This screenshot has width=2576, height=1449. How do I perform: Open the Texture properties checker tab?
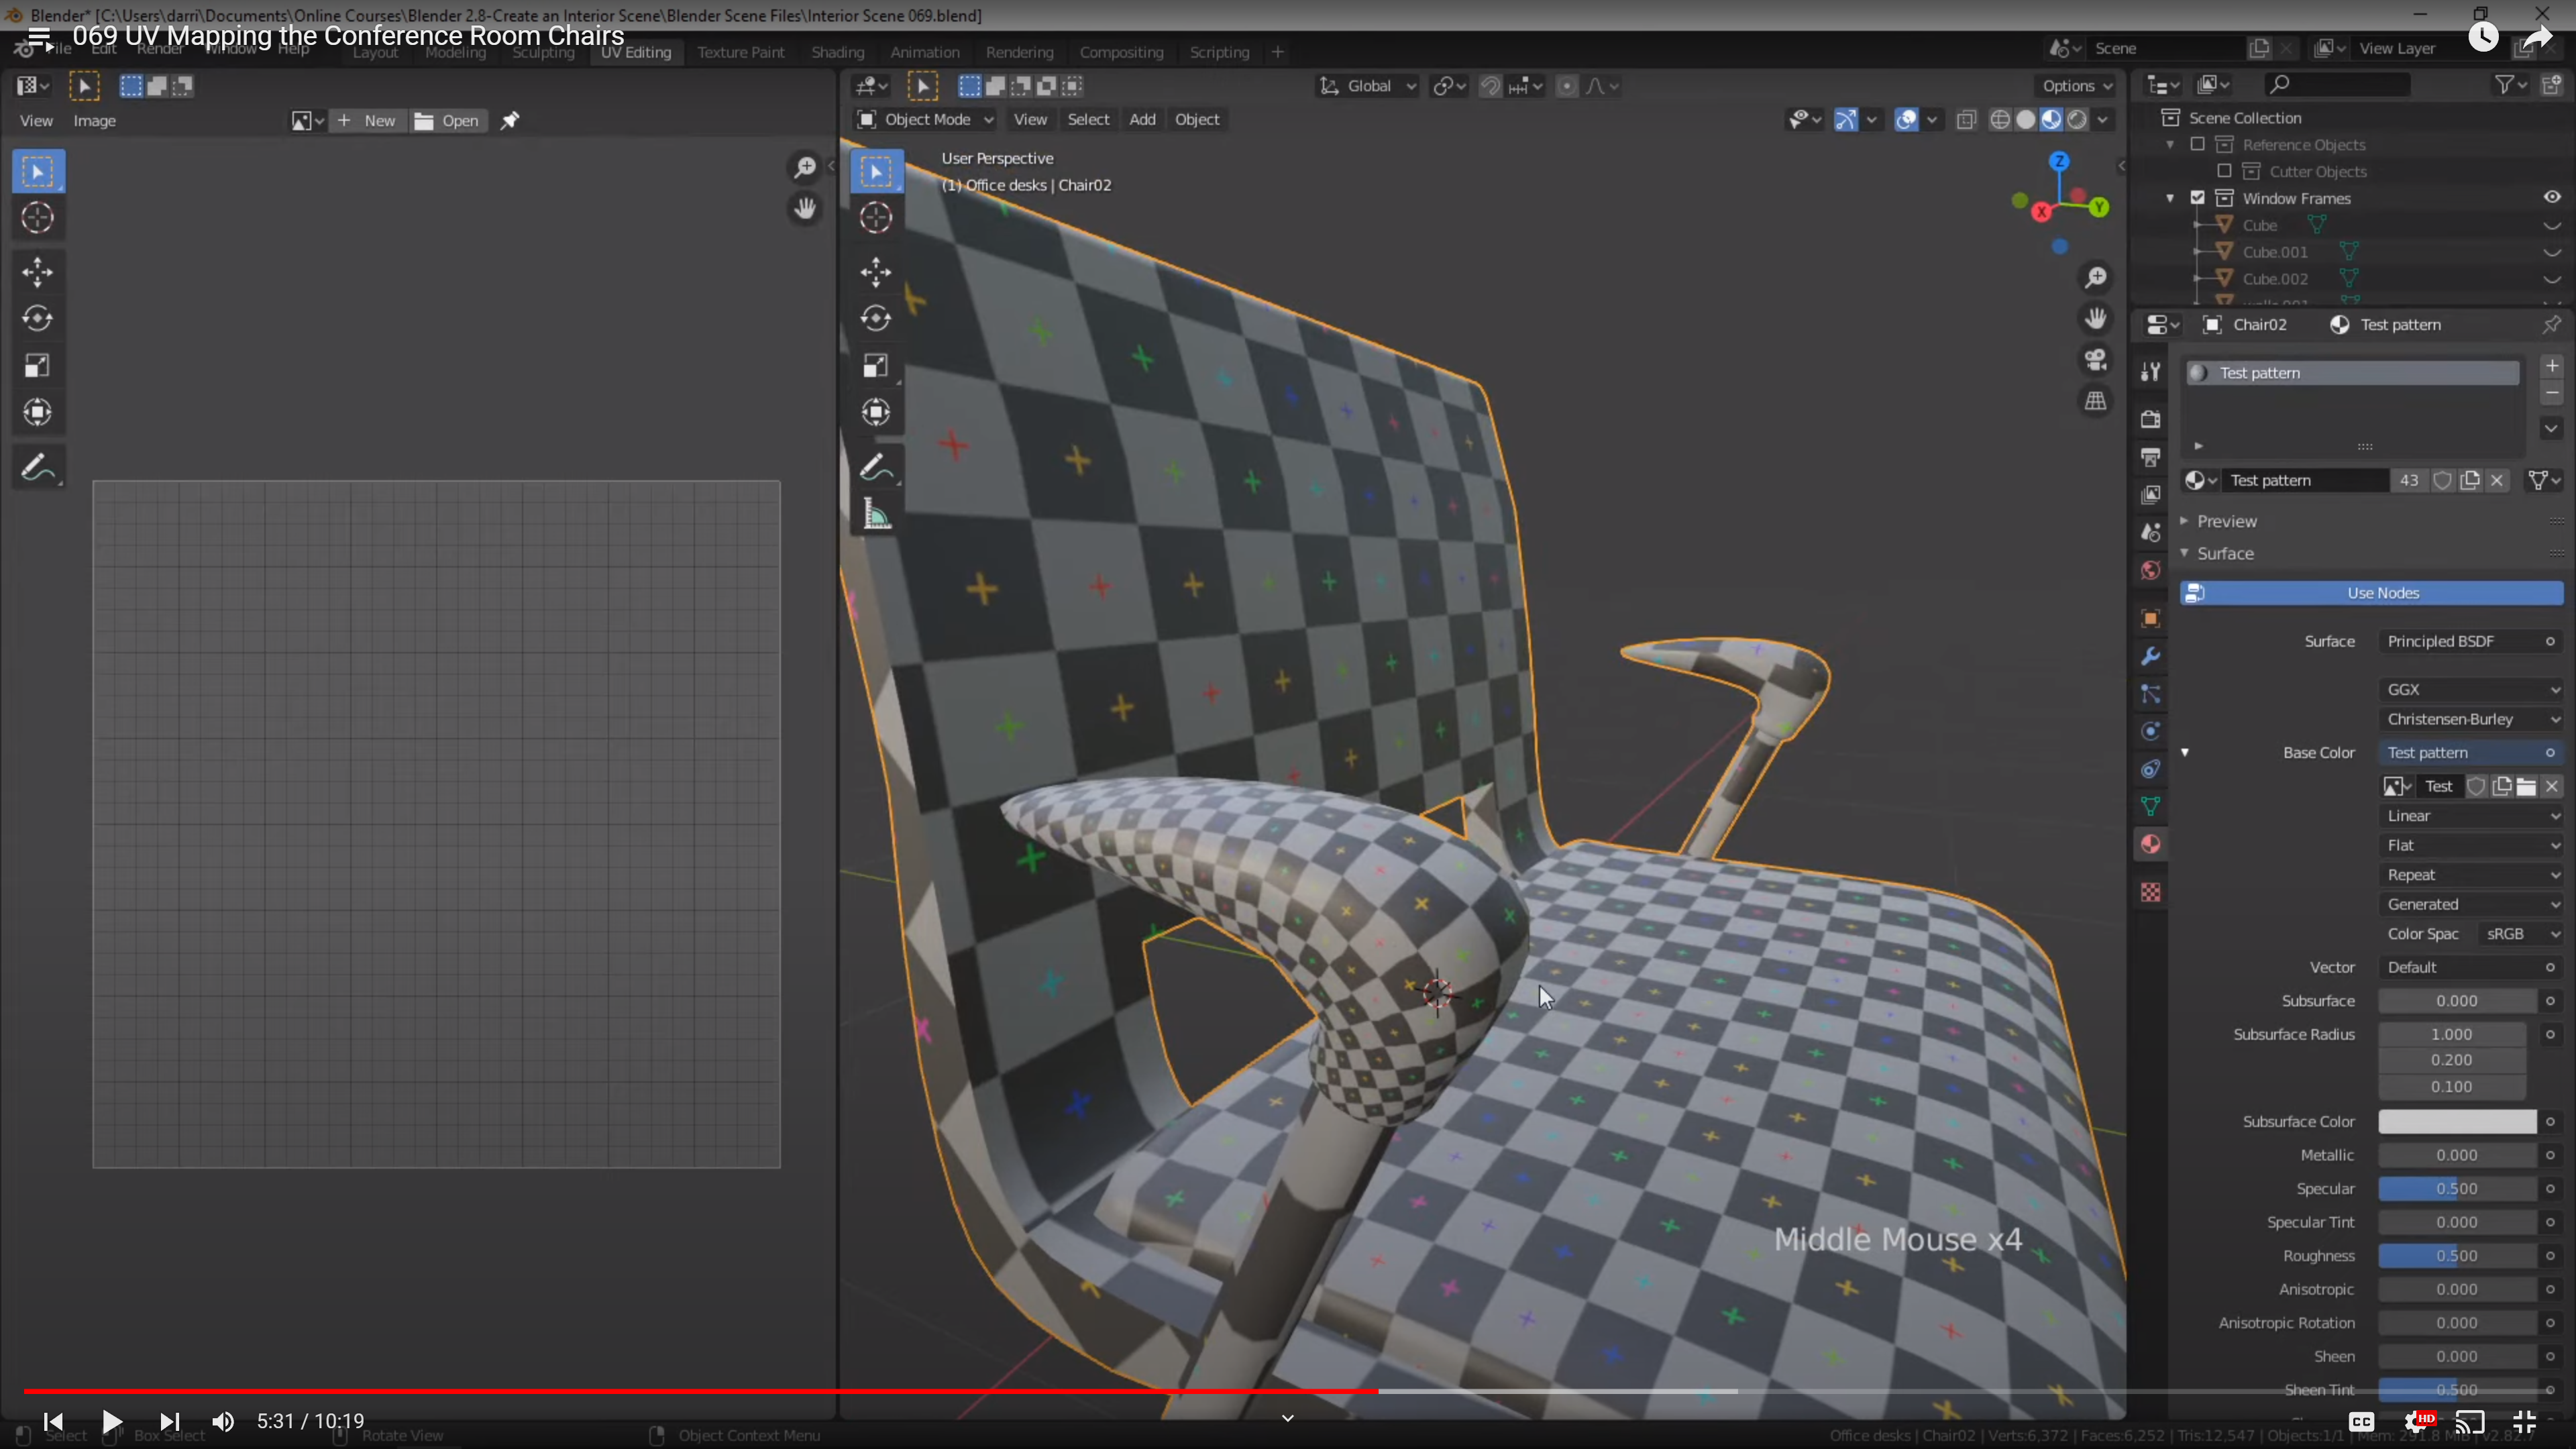pyautogui.click(x=2150, y=892)
